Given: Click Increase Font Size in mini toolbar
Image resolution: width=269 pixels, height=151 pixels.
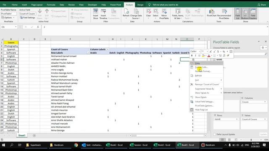Looking at the screenshot, I should (x=211, y=51).
